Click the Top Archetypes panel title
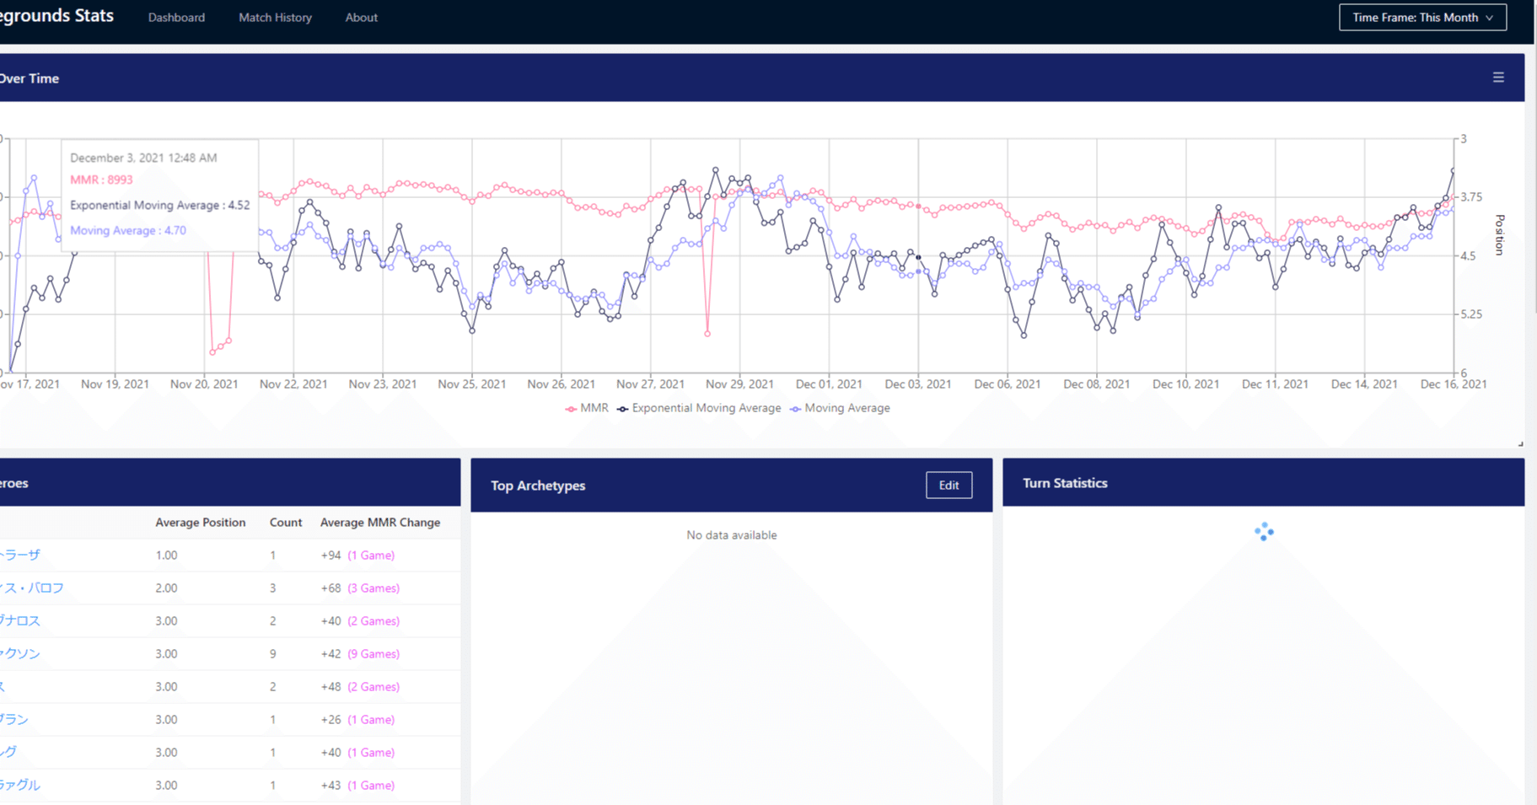The width and height of the screenshot is (1537, 805). (538, 486)
